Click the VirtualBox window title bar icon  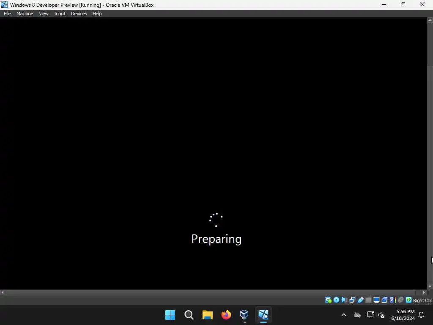click(x=4, y=5)
